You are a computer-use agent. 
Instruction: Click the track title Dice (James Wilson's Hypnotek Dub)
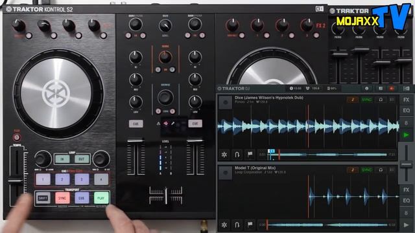(x=269, y=98)
